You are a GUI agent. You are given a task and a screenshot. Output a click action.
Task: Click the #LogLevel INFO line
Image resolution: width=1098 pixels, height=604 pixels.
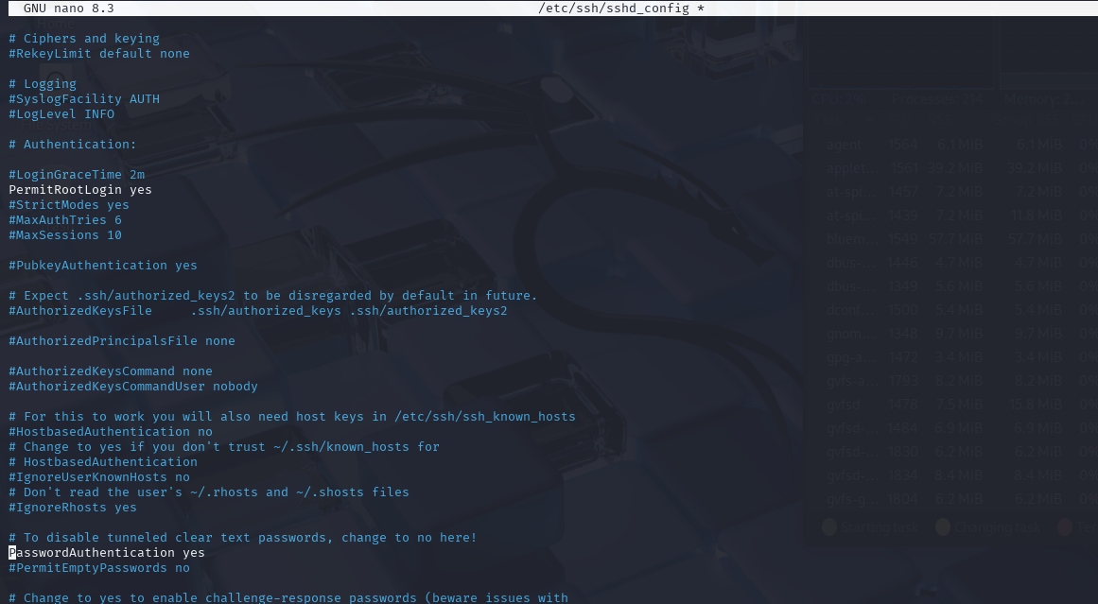coord(61,114)
